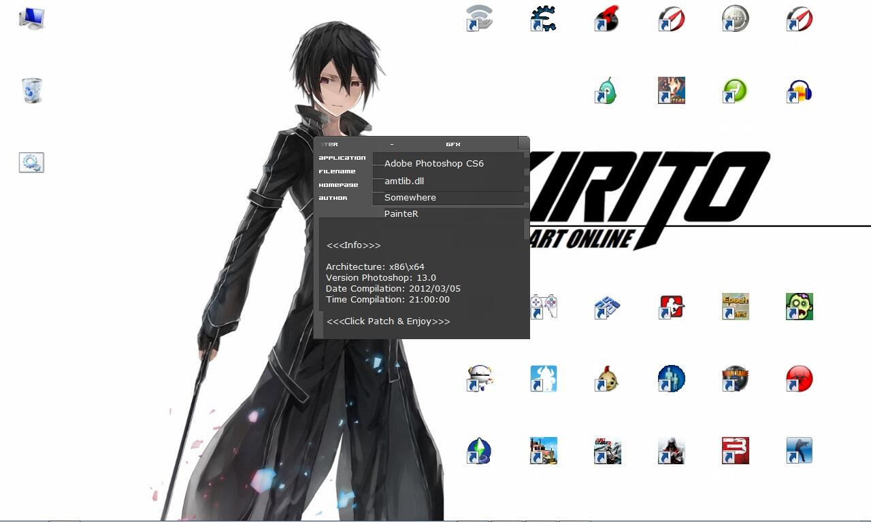Launch the Connectify Wi-Fi hotspot shortcut

[479, 18]
